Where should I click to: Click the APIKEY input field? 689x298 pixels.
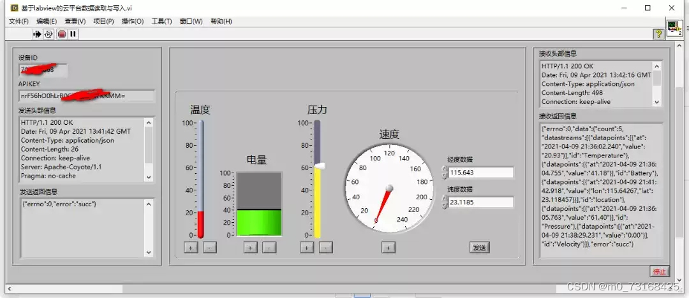pos(87,96)
